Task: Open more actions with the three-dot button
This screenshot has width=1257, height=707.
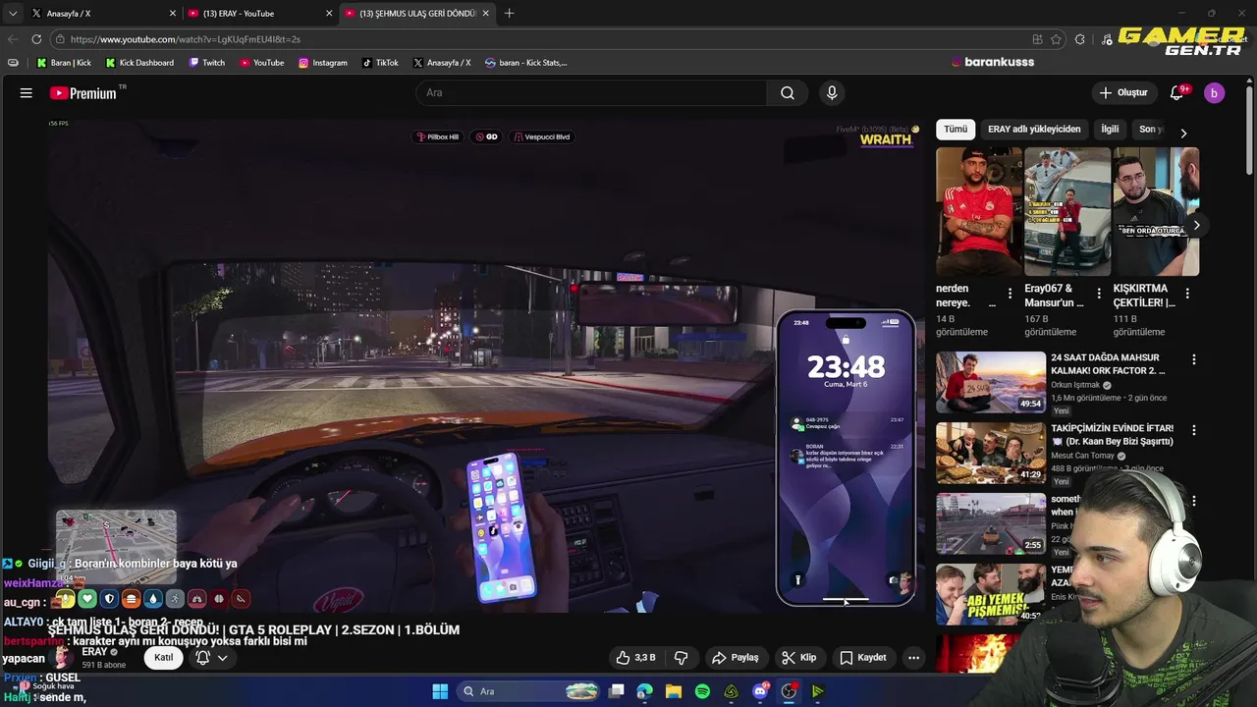Action: (913, 658)
